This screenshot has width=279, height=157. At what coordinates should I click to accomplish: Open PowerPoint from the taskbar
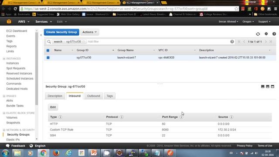94,153
